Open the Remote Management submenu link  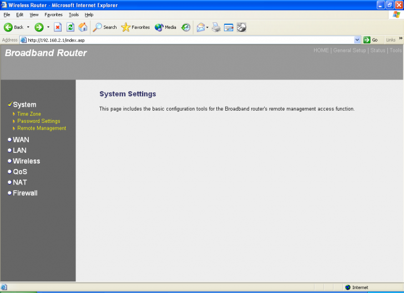click(x=42, y=128)
